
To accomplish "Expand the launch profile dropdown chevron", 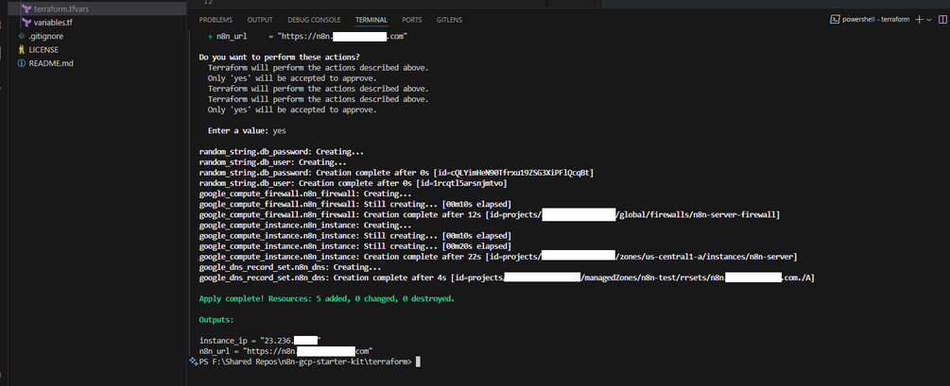I will click(929, 20).
